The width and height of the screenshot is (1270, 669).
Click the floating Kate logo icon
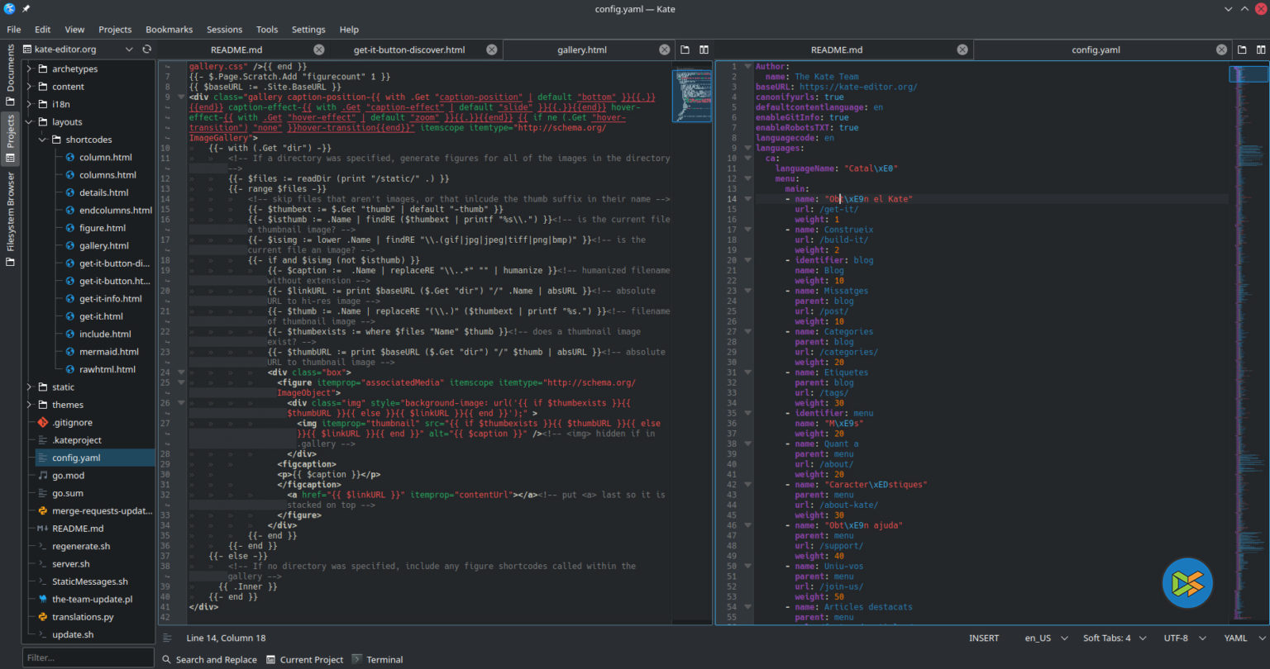point(1186,583)
